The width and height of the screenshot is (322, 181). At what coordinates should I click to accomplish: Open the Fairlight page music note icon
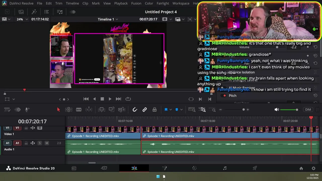pyautogui.click(x=225, y=168)
